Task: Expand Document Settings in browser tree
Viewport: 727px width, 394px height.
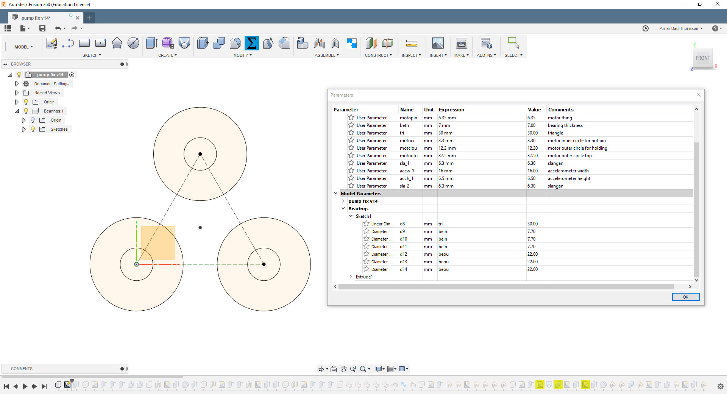Action: click(17, 84)
